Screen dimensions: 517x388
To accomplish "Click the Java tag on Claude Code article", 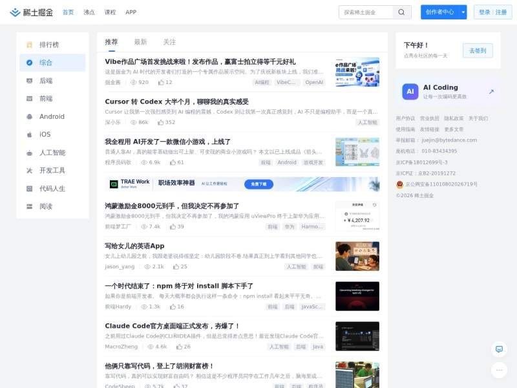I will pos(318,347).
